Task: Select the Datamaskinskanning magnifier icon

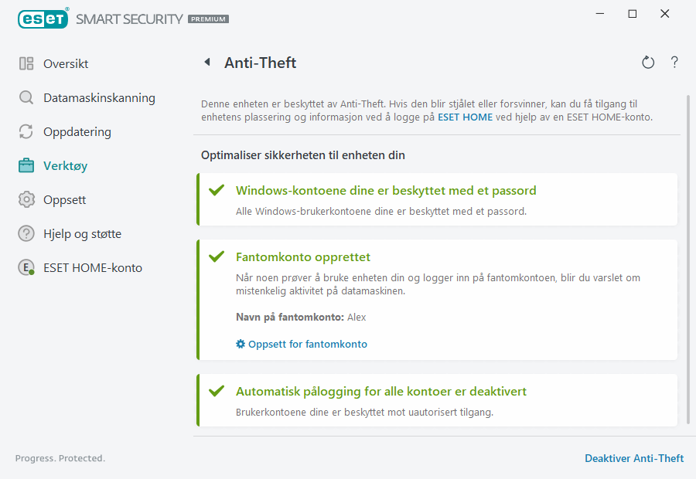Action: pos(26,98)
